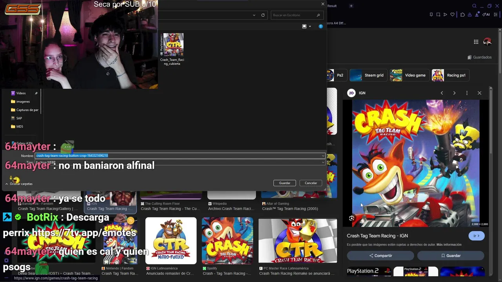Click the blue help icon in the dialog

tap(321, 26)
